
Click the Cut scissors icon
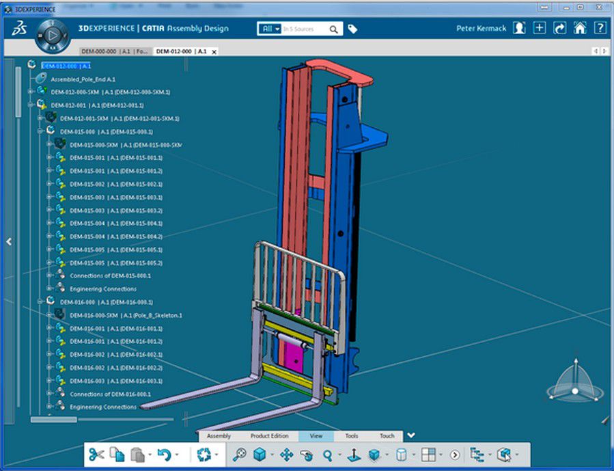[x=96, y=455]
